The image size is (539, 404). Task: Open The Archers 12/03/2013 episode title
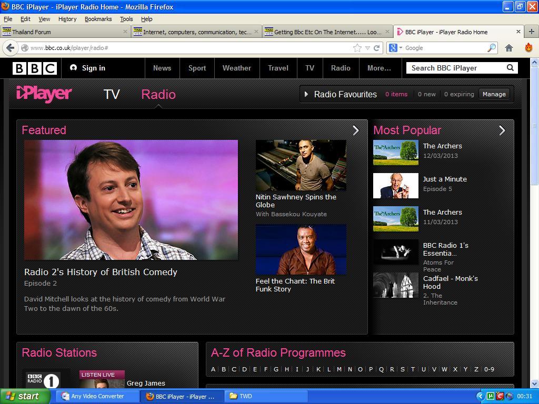click(442, 146)
